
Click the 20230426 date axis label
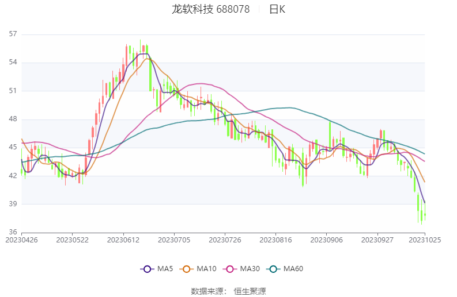click(21, 241)
